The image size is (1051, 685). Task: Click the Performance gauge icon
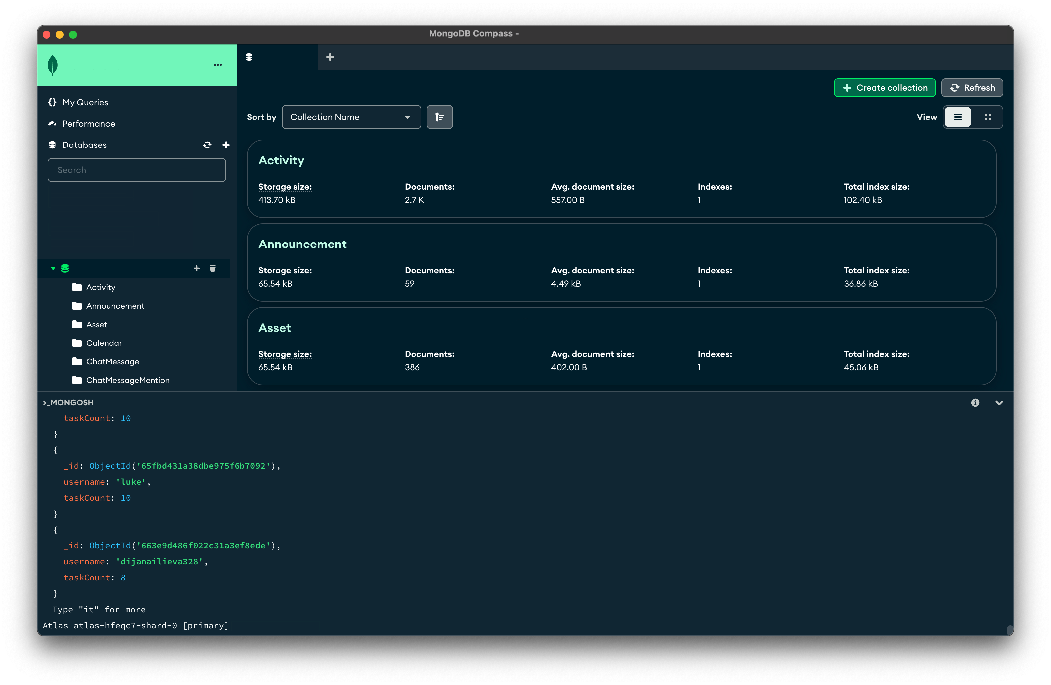pyautogui.click(x=52, y=123)
